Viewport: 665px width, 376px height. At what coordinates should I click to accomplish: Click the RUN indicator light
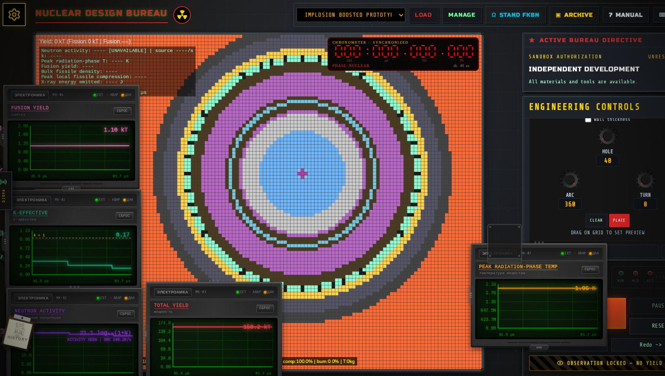coord(621,273)
